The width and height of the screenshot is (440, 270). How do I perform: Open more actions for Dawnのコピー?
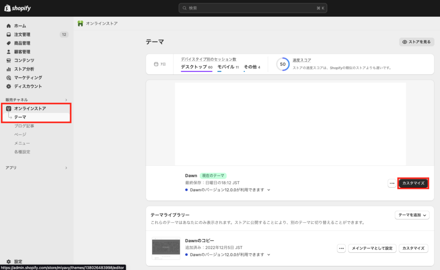pos(341,248)
